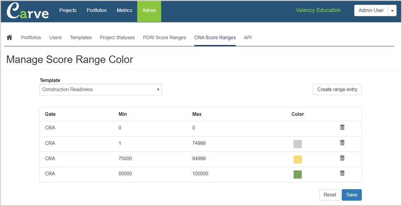Screen dimensions: 402x206
Task: Open the Admin User dropdown caret
Action: (x=392, y=11)
